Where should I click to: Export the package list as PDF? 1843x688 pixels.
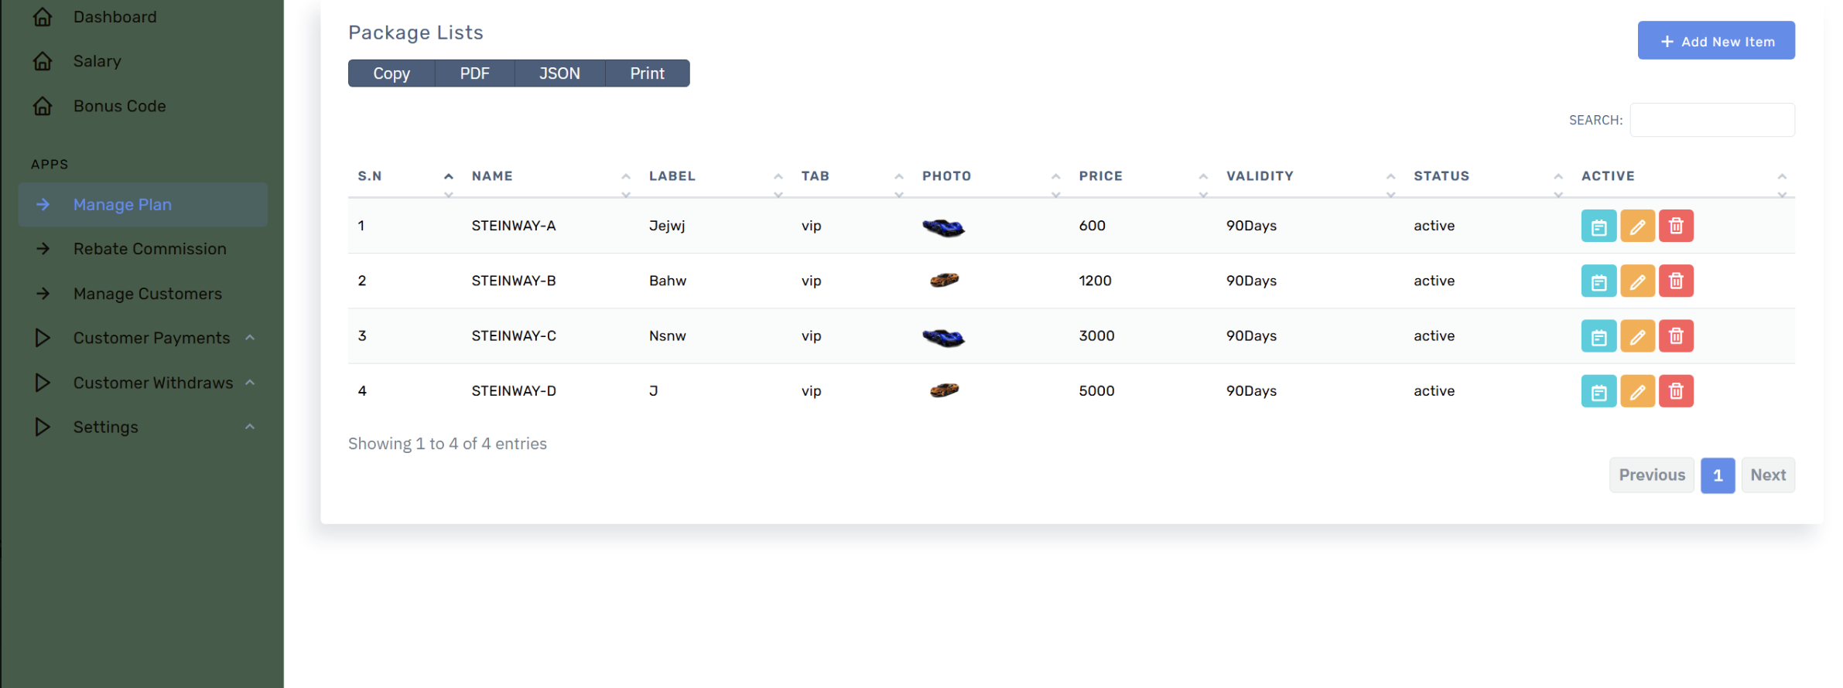point(474,73)
